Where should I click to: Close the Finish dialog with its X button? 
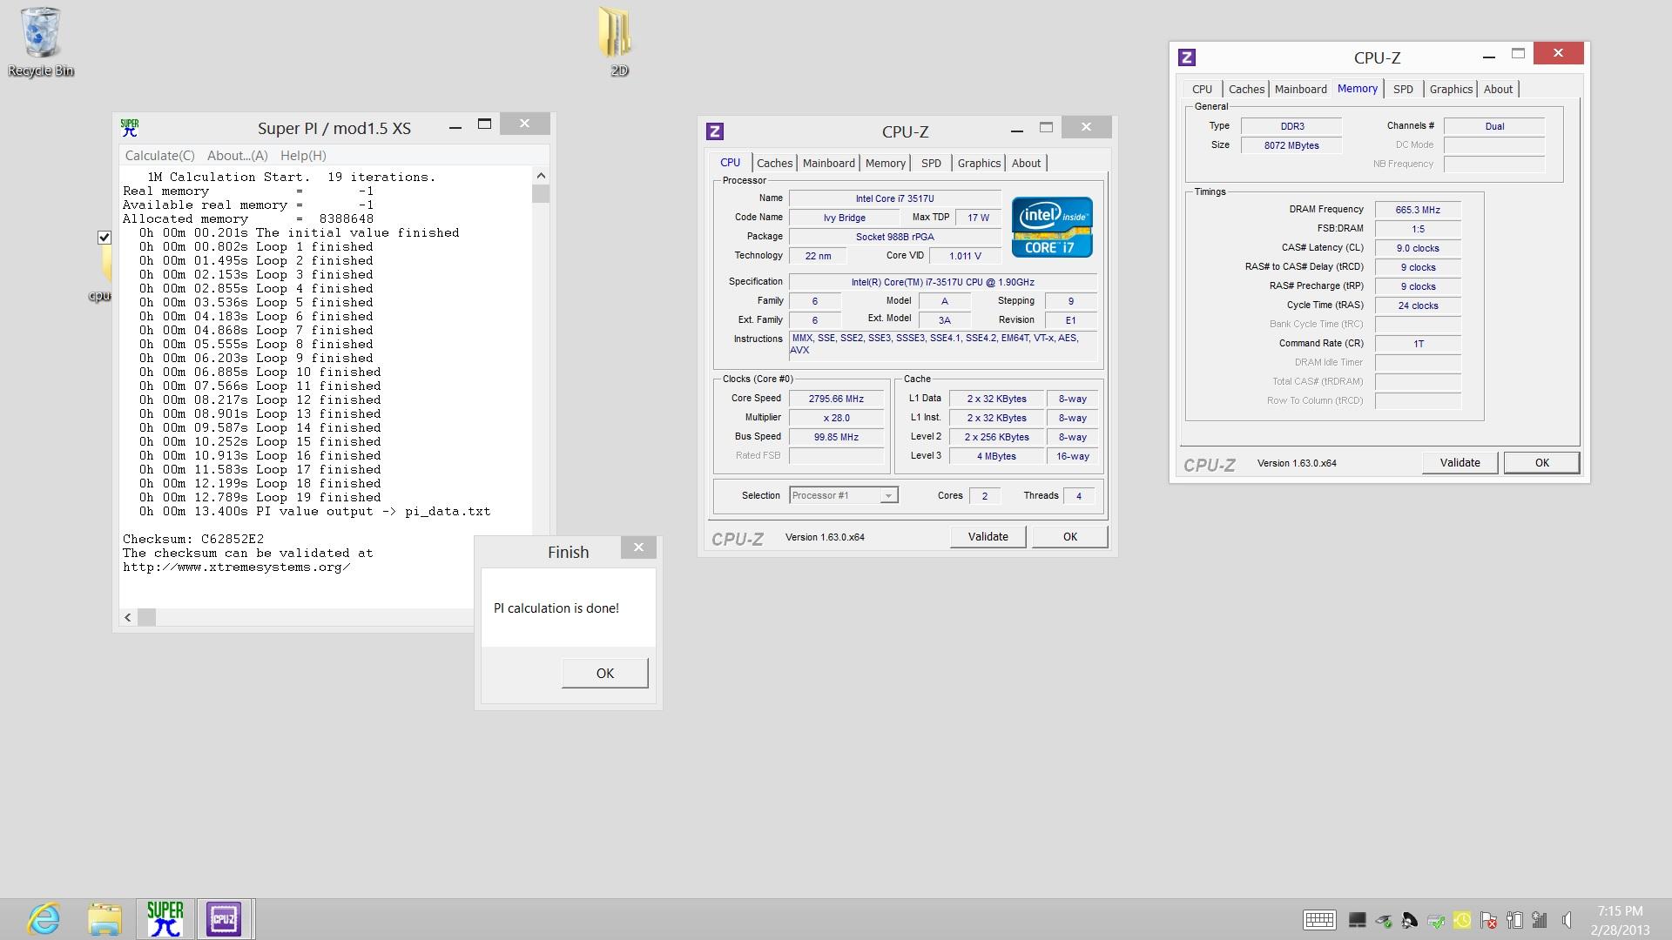[x=638, y=547]
